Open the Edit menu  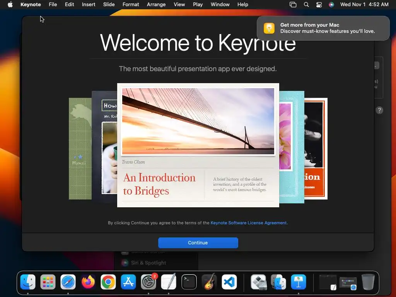(x=70, y=5)
